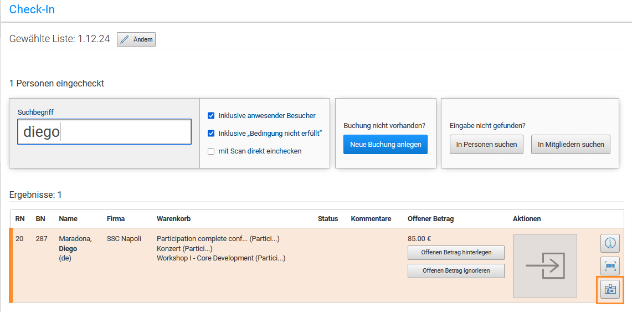Click Ergebnisse: 1 heading
The image size is (632, 312).
tap(35, 195)
